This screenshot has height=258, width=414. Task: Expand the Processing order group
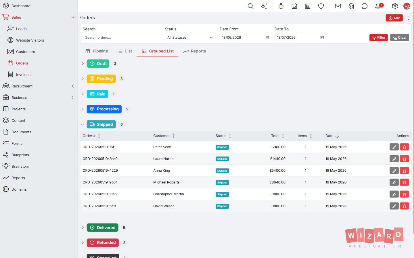(x=83, y=109)
